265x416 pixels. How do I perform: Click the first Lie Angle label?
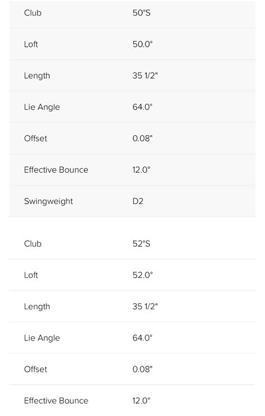(x=42, y=107)
